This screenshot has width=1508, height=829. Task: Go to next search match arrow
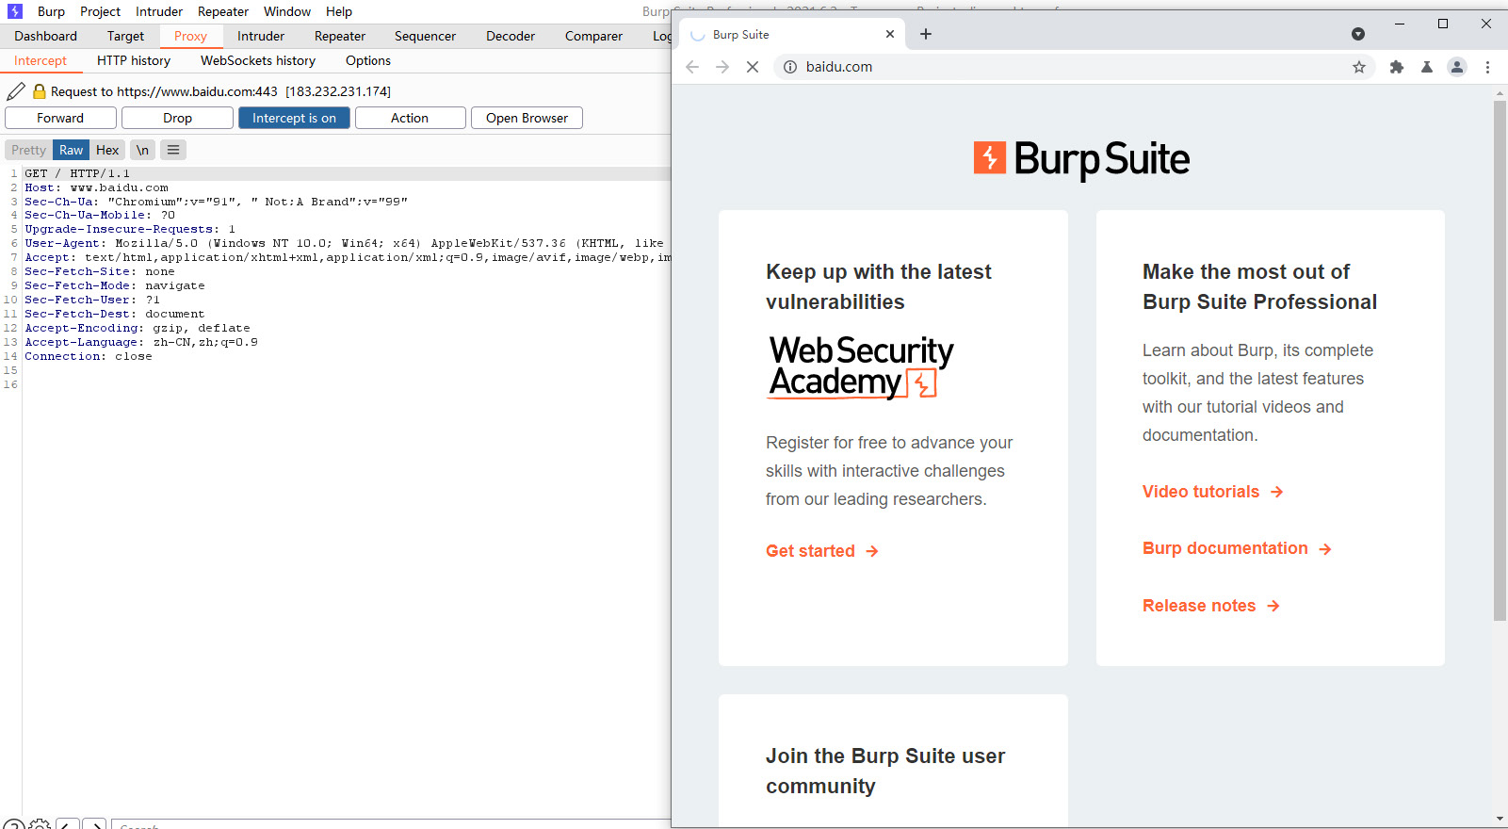pos(94,825)
